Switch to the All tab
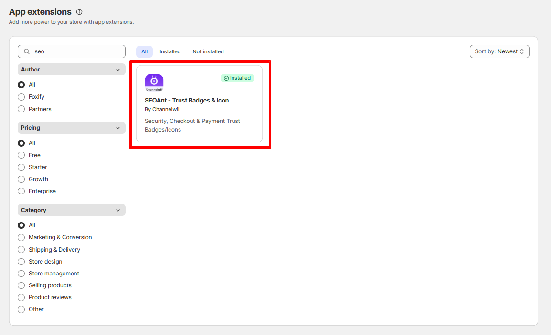The width and height of the screenshot is (551, 335). tap(144, 51)
